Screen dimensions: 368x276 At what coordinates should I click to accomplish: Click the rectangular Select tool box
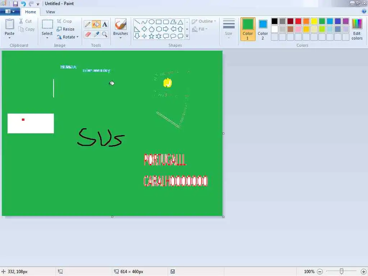point(47,24)
